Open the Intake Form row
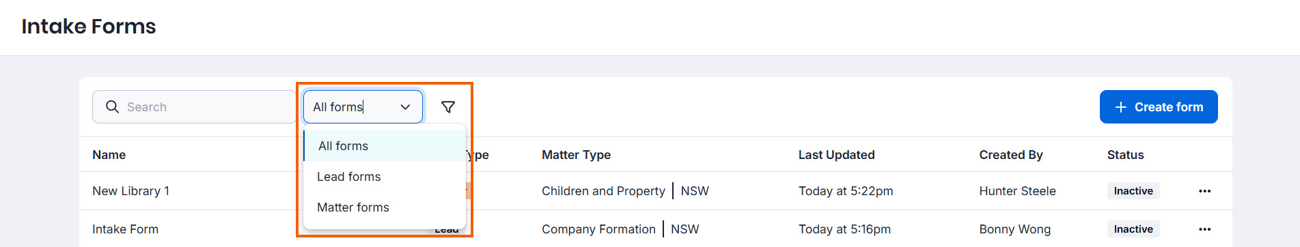Image resolution: width=1300 pixels, height=247 pixels. click(125, 229)
